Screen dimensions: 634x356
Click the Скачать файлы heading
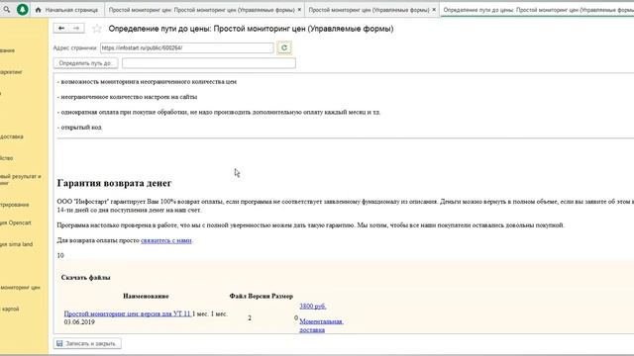(x=86, y=277)
